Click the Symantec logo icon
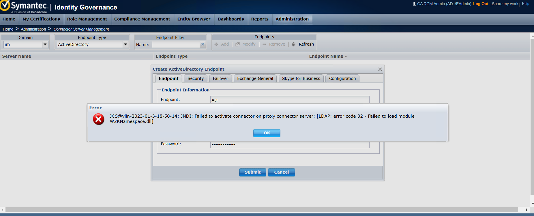Image resolution: width=534 pixels, height=216 pixels. [x=5, y=6]
